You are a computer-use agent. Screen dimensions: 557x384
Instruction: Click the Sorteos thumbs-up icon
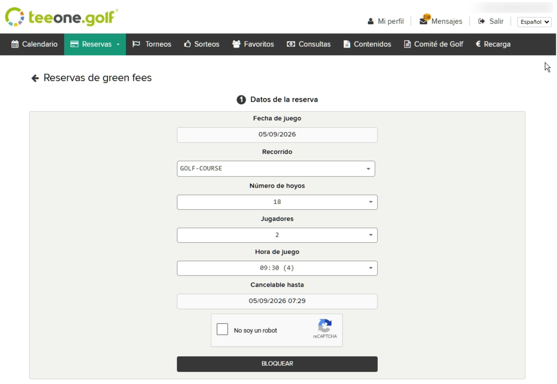click(187, 44)
